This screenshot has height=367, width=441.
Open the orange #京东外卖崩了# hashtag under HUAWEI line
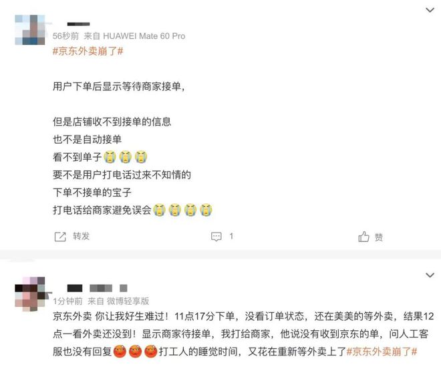coord(88,51)
